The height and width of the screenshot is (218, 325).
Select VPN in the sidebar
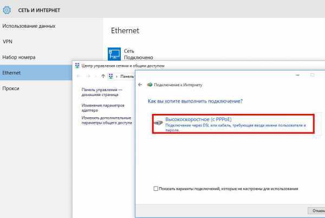[x=8, y=41]
